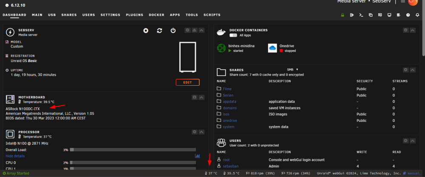Collapse the SebServ panel

click(x=201, y=30)
